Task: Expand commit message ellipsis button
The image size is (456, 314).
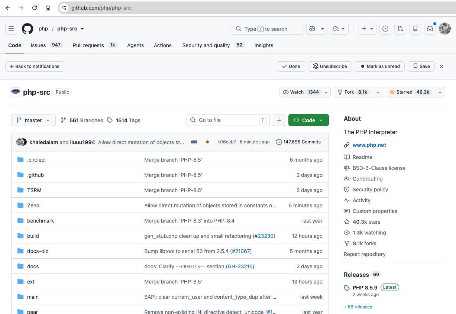Action: click(194, 142)
